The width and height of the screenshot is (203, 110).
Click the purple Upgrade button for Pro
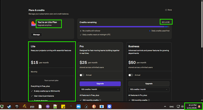click(100, 84)
